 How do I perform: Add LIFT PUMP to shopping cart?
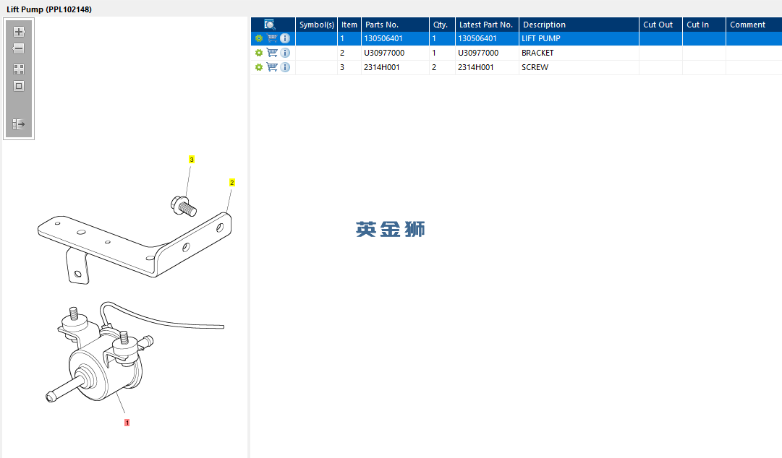(272, 38)
